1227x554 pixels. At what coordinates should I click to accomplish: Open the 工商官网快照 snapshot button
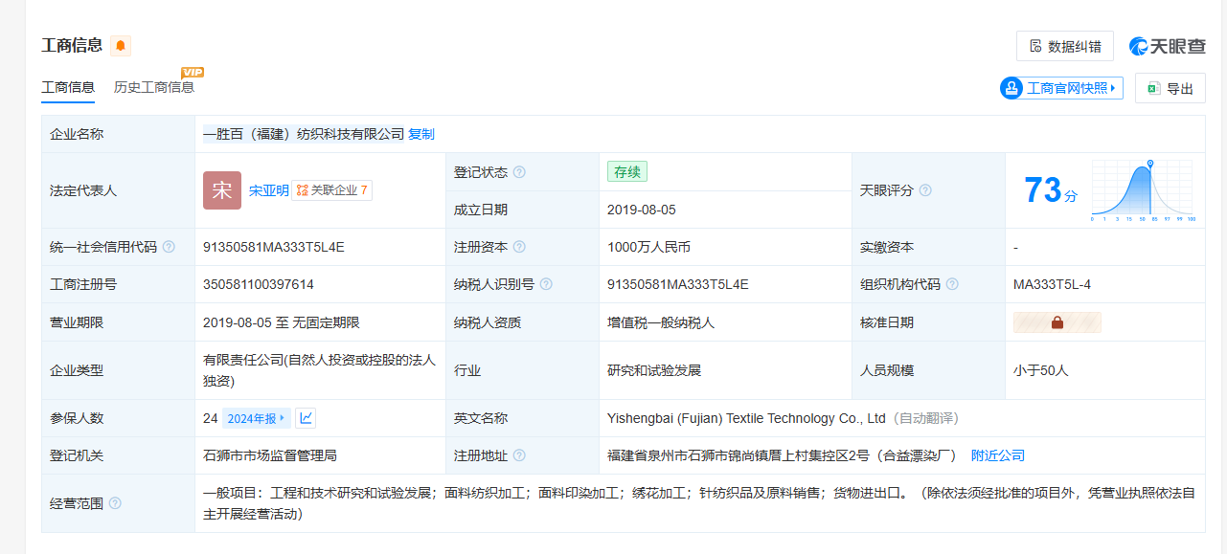[x=1061, y=88]
